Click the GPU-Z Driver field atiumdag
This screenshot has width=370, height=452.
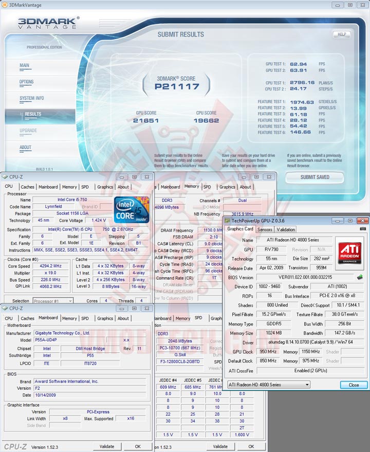(310, 342)
